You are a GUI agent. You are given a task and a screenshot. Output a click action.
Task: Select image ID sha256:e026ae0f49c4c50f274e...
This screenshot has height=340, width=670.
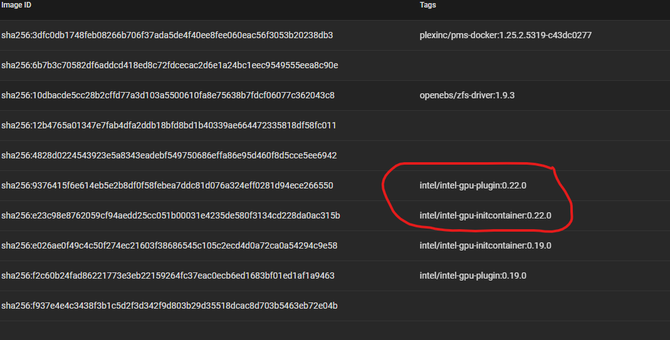169,245
